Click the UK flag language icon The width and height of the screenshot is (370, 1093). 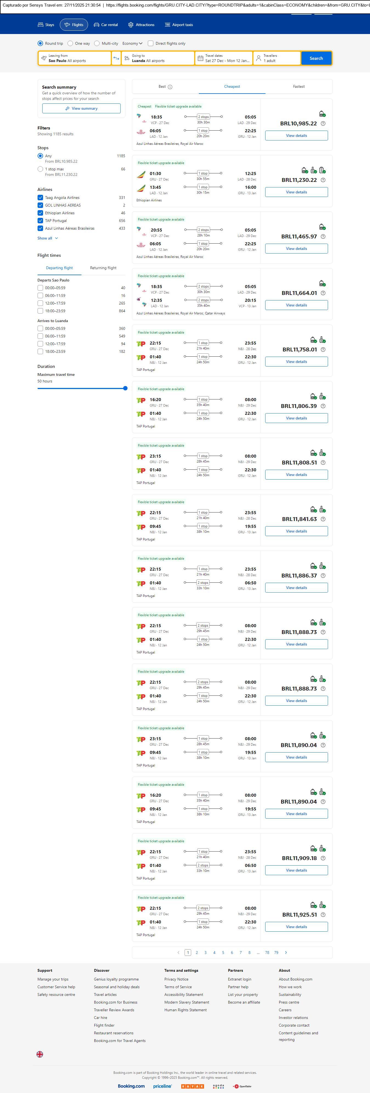coord(40,1054)
